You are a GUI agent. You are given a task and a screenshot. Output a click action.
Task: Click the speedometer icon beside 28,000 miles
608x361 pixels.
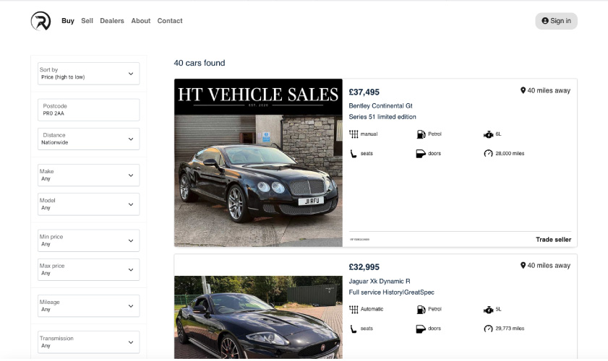pos(488,153)
